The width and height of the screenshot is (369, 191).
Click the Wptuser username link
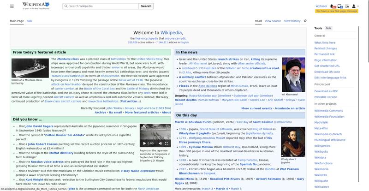tap(321, 6)
